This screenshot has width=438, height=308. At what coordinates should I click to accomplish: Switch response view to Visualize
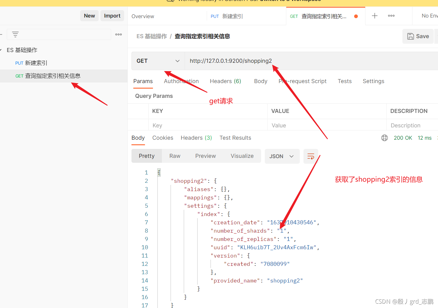[242, 156]
